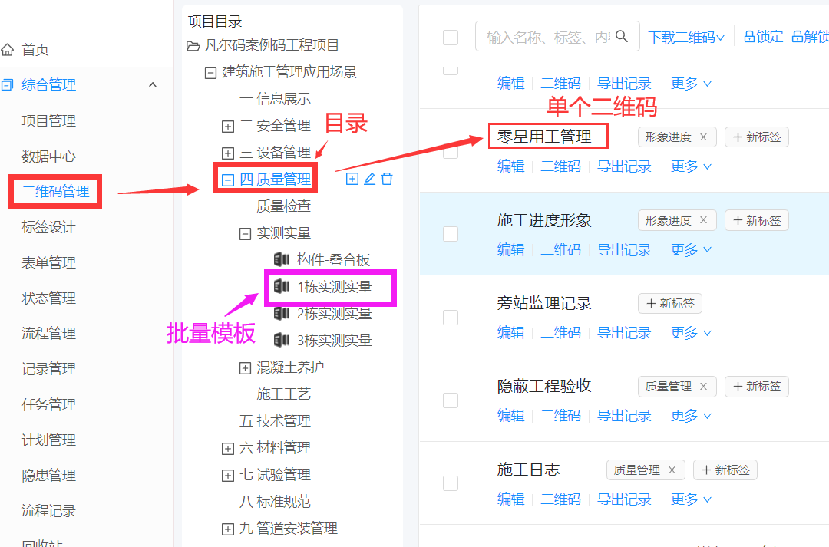Remove 形象进度 tag from 零星用工管理

click(704, 137)
